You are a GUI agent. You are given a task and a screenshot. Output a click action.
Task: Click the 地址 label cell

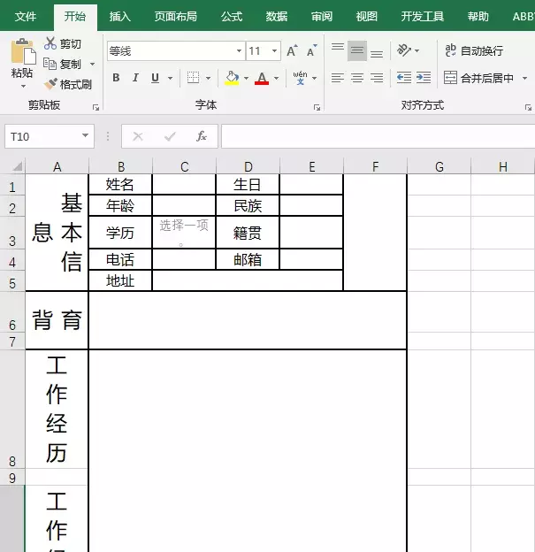120,280
